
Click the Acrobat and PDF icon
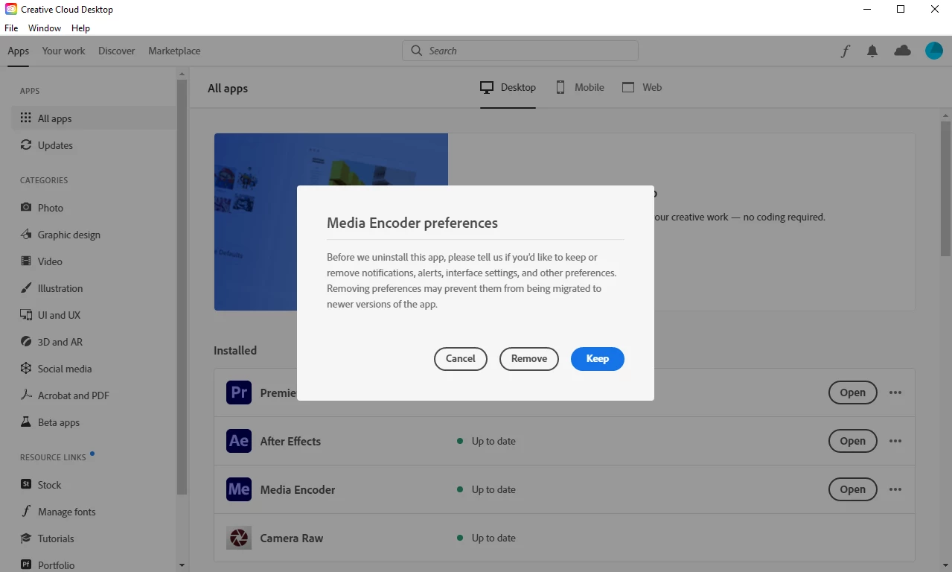click(26, 395)
